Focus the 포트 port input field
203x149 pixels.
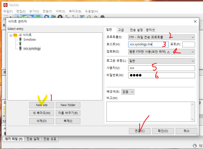click(x=189, y=44)
